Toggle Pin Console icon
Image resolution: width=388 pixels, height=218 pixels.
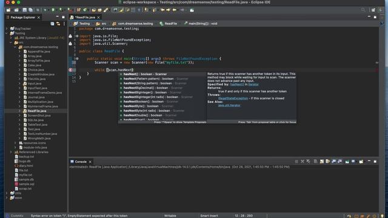[x=347, y=162]
